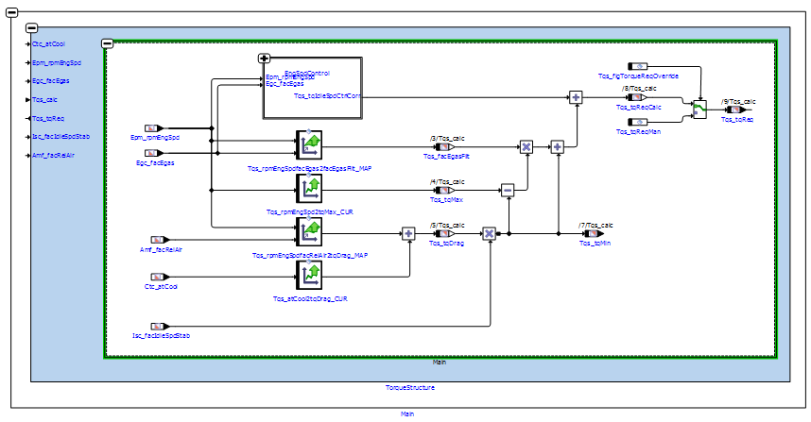Click the Tcs_tqReqMan input signal

coord(638,122)
